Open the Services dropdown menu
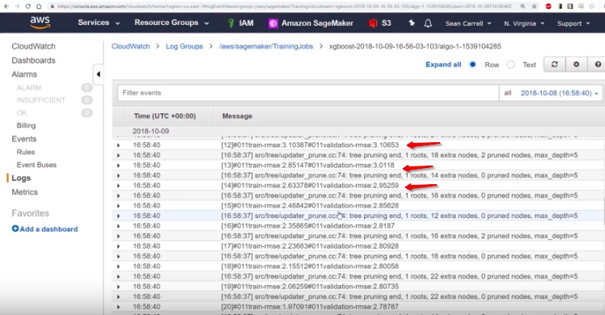The height and width of the screenshot is (315, 605). 99,23
